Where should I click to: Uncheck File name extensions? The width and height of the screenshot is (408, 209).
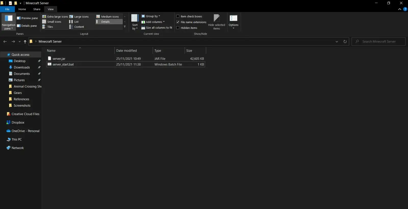click(x=178, y=22)
